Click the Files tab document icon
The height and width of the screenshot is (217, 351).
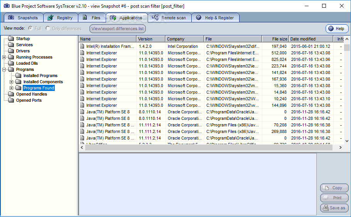pos(85,17)
